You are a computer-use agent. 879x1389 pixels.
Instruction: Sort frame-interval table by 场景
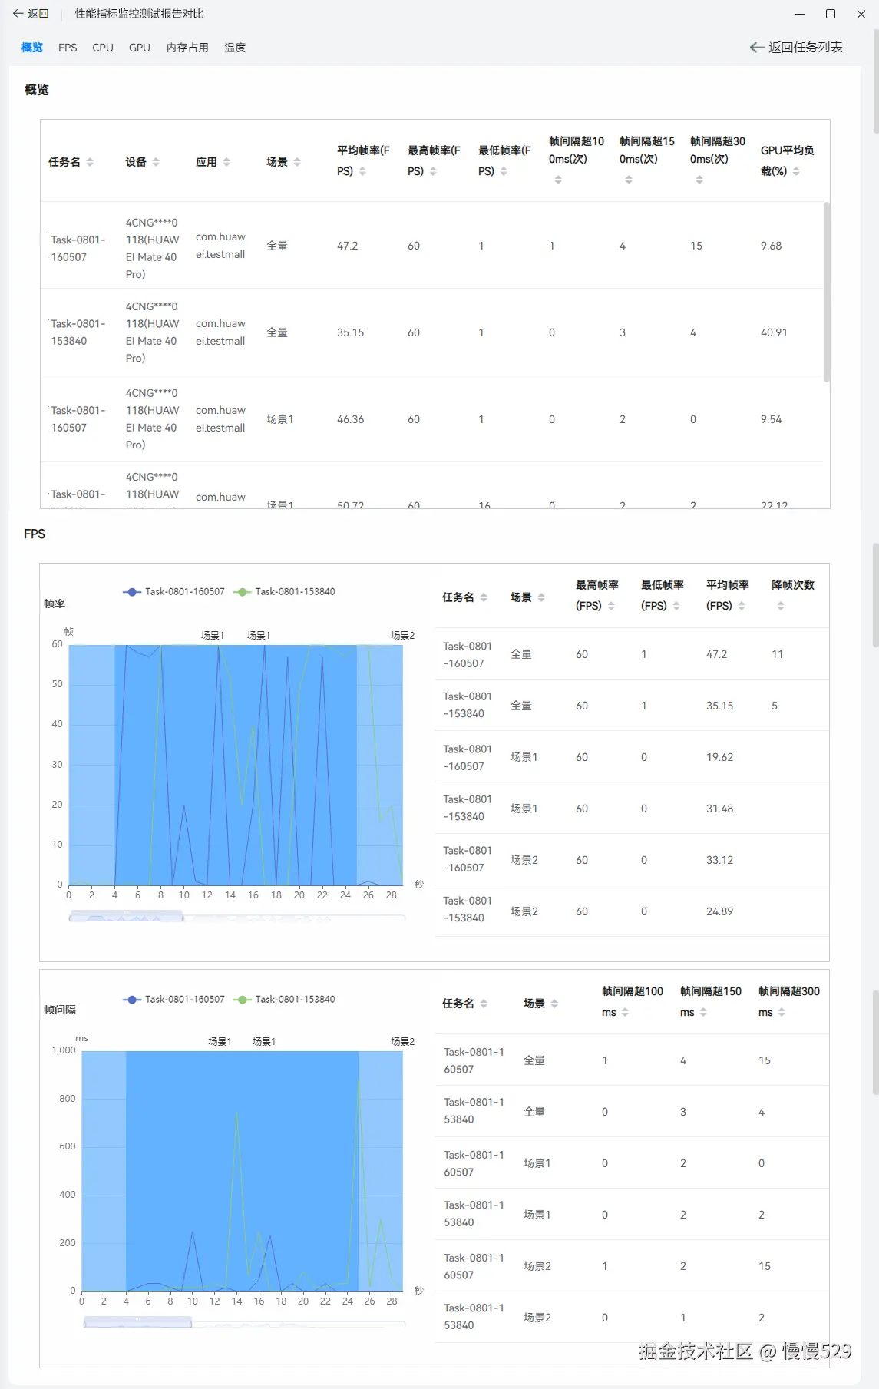click(x=554, y=1004)
